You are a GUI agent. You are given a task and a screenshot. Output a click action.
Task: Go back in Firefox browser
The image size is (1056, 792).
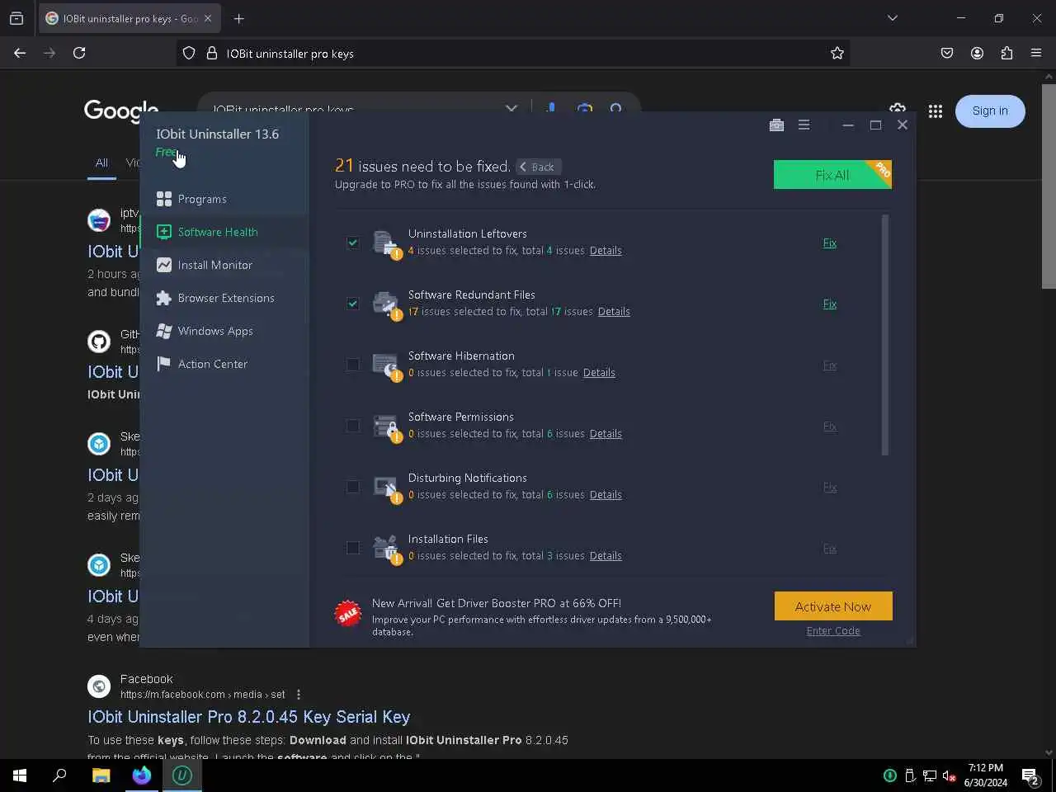click(20, 53)
